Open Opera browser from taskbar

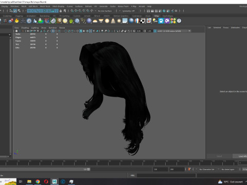(46, 181)
